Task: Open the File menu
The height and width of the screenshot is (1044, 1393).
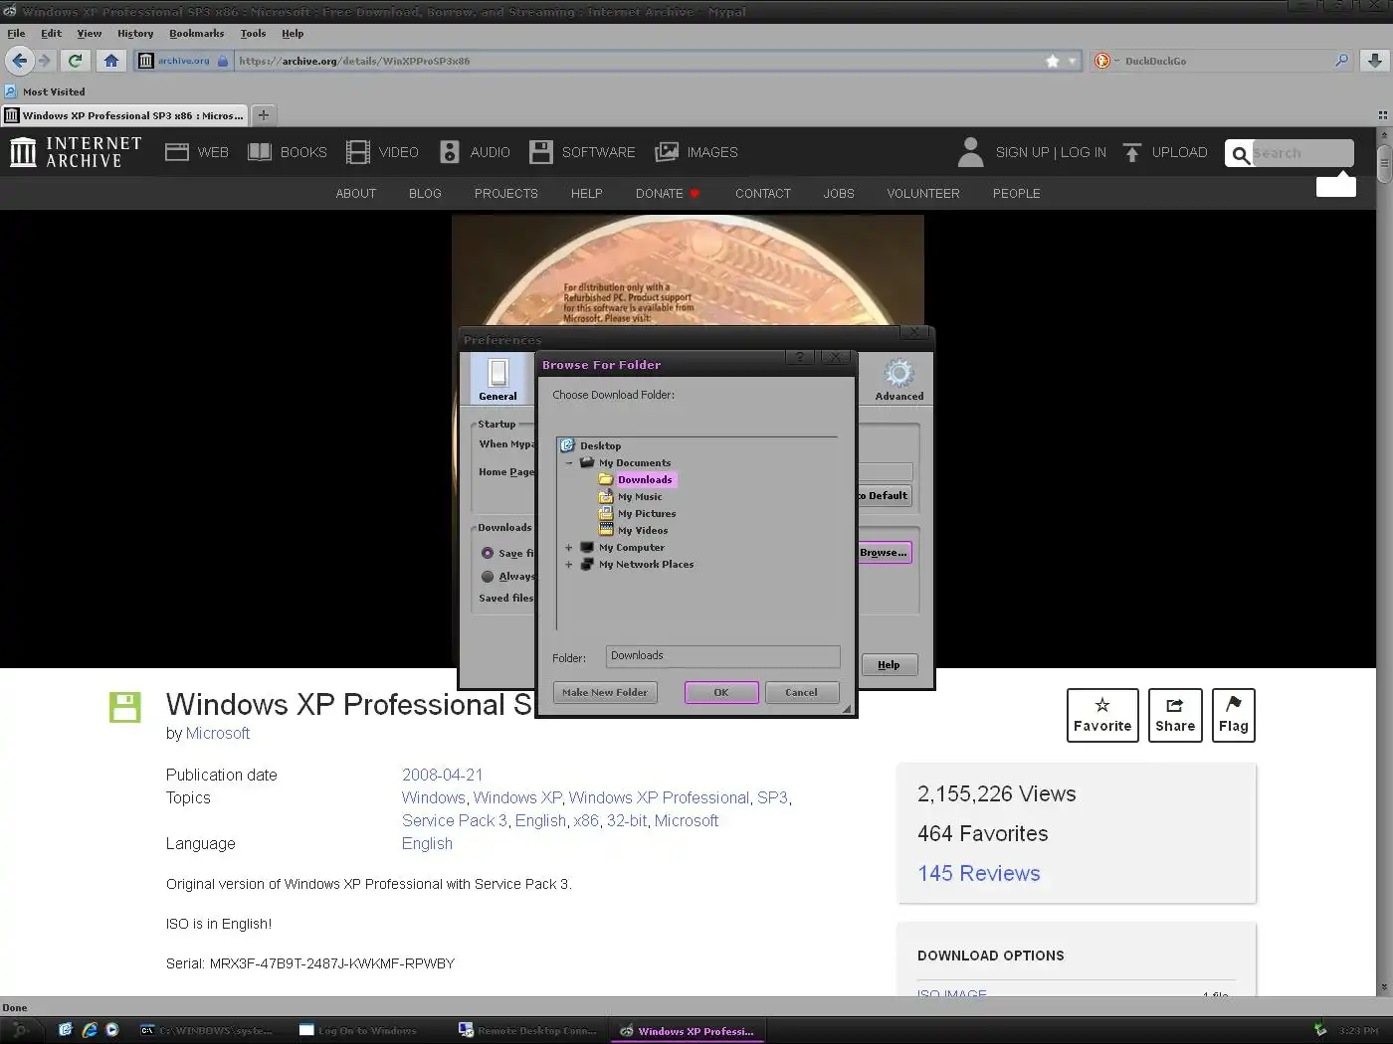Action: [x=16, y=33]
